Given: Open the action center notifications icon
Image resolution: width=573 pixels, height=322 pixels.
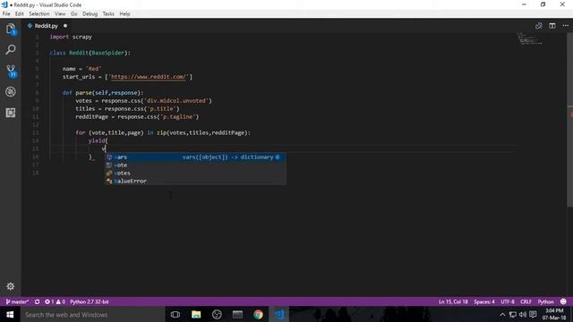Looking at the screenshot, I should point(534,314).
